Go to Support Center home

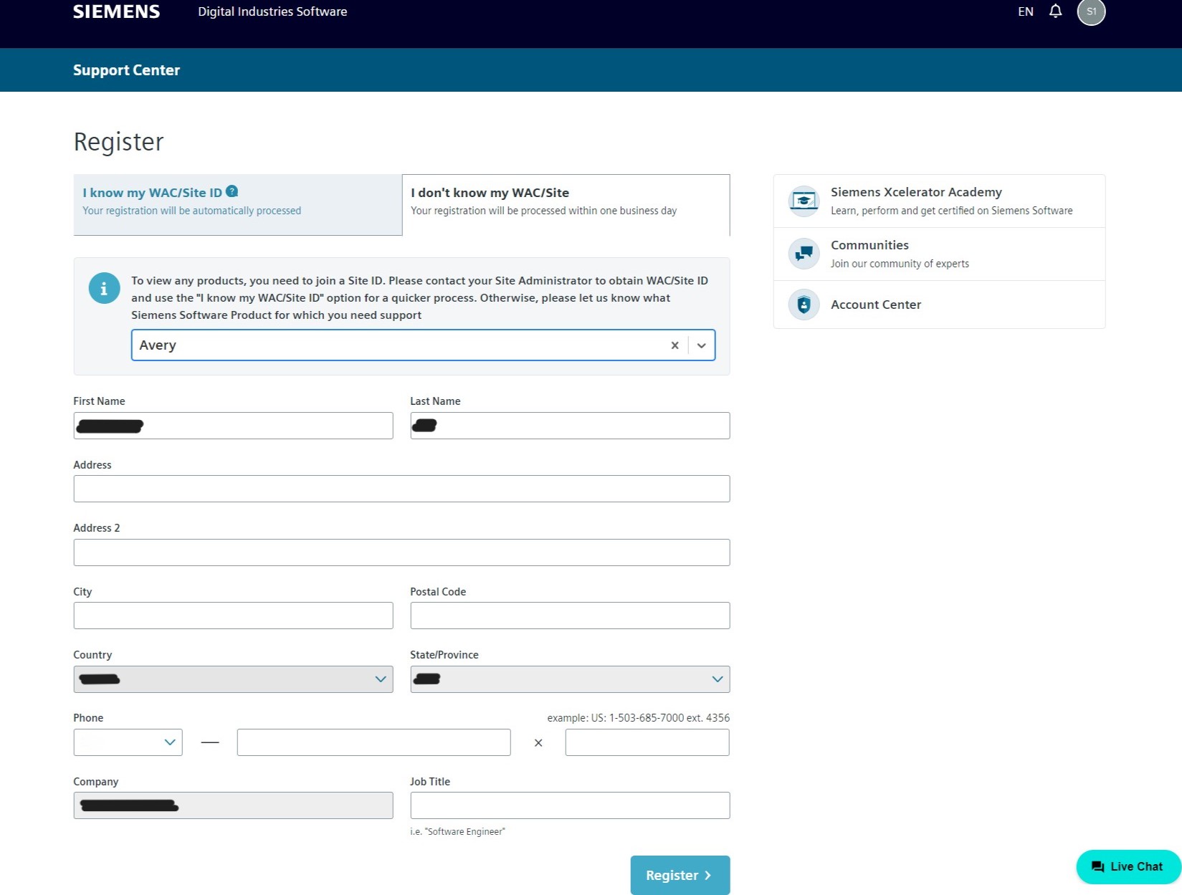126,70
